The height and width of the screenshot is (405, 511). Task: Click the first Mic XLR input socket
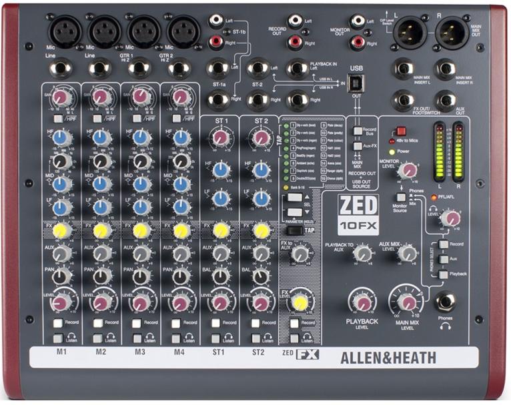click(x=65, y=31)
